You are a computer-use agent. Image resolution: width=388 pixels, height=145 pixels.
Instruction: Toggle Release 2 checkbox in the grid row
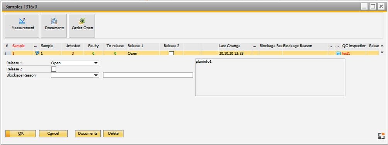(x=171, y=53)
